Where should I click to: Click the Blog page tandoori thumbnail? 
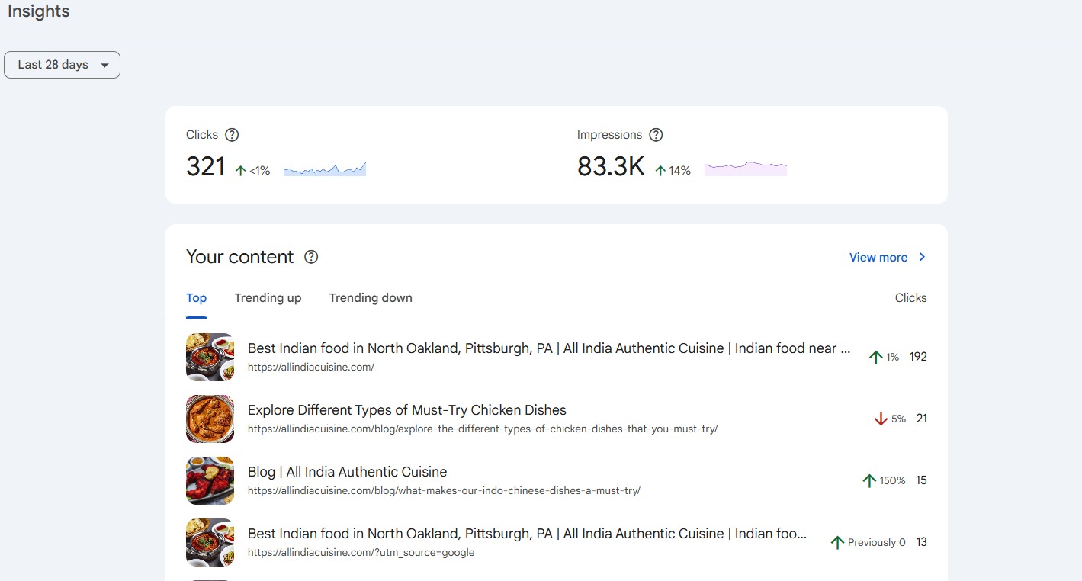click(x=210, y=480)
